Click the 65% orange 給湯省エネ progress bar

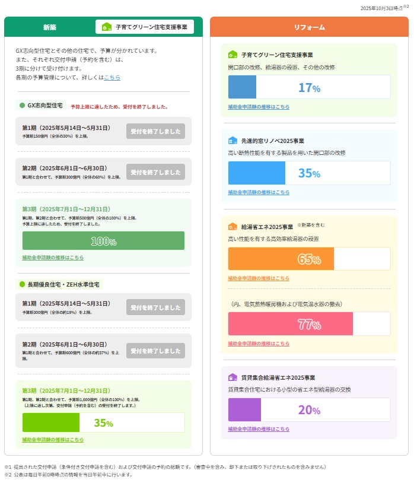coord(309,259)
